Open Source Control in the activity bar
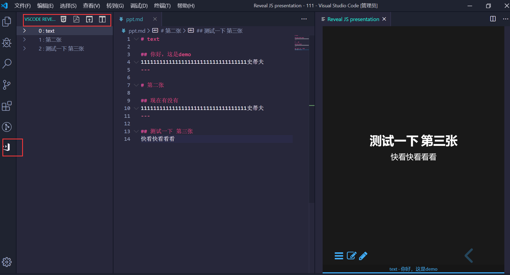This screenshot has width=510, height=275. tap(6, 85)
